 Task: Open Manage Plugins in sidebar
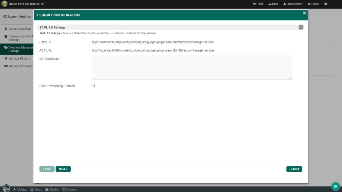(x=17, y=58)
